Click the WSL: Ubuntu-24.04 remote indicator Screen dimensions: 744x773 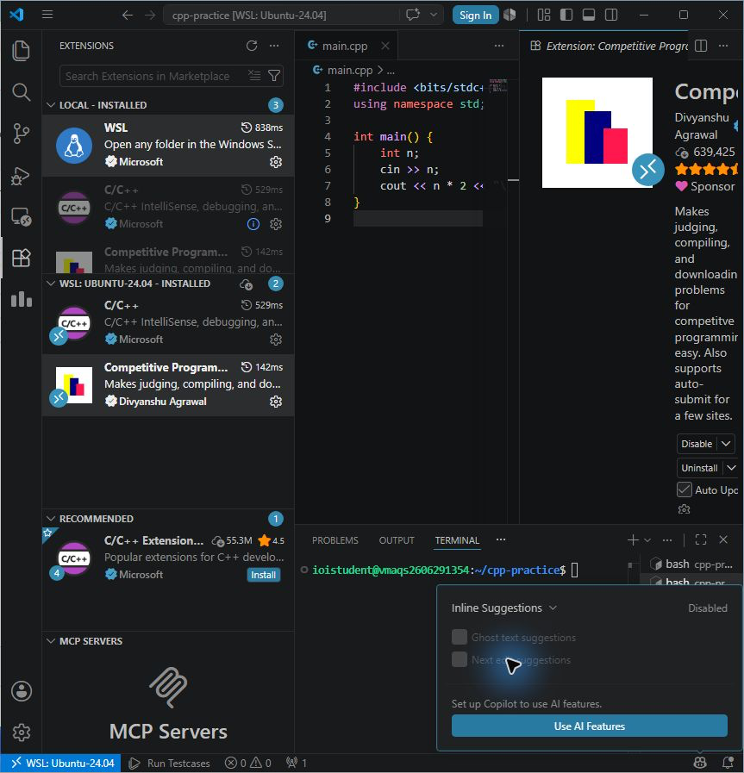click(x=61, y=764)
